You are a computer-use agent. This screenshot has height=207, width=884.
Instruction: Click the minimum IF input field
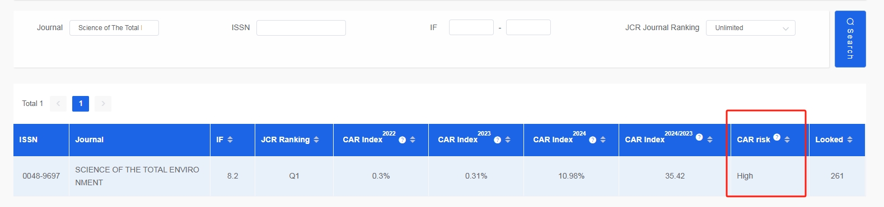(x=471, y=27)
